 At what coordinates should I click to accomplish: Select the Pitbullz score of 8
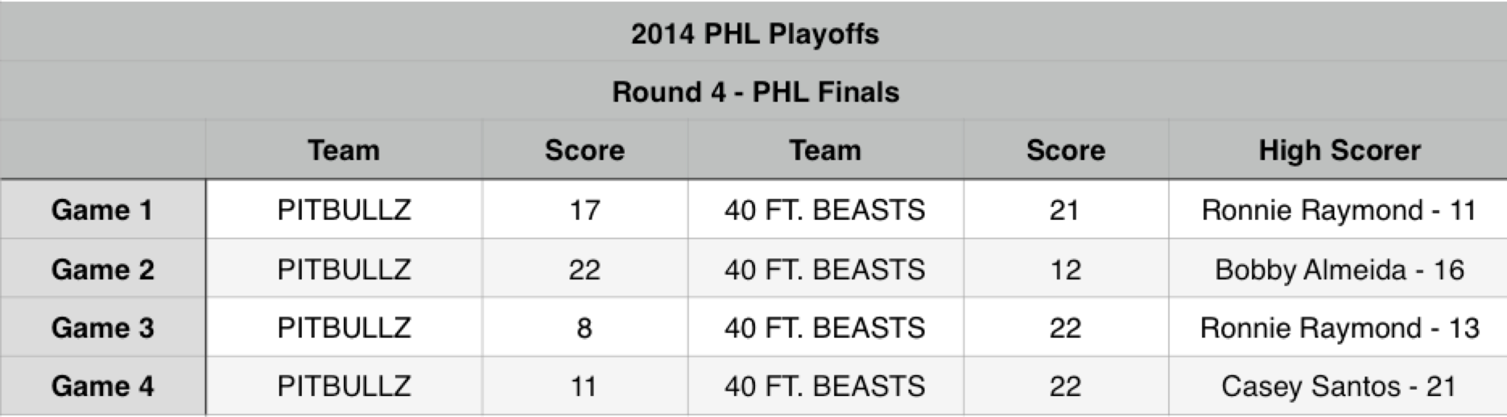click(584, 328)
